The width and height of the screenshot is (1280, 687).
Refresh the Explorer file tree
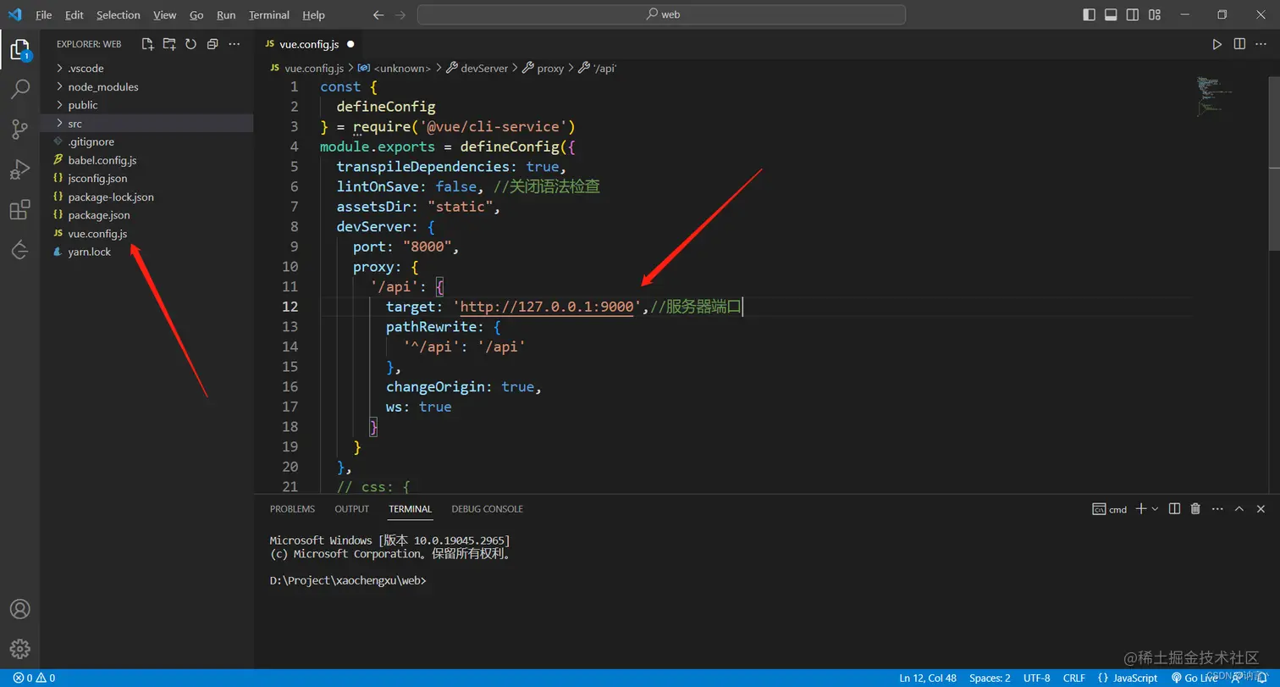pos(190,44)
